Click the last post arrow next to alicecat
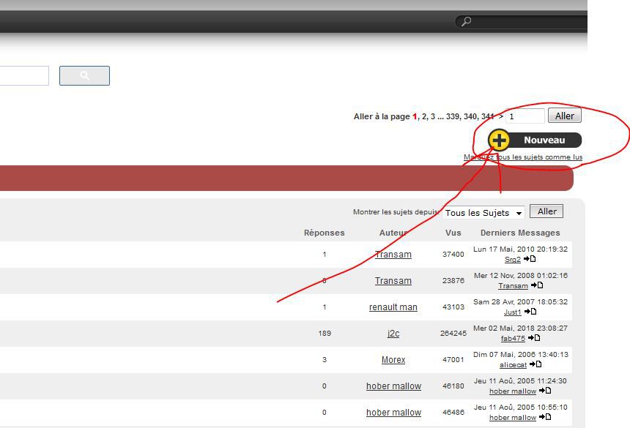Screen dimensions: 630x428 [x=535, y=364]
